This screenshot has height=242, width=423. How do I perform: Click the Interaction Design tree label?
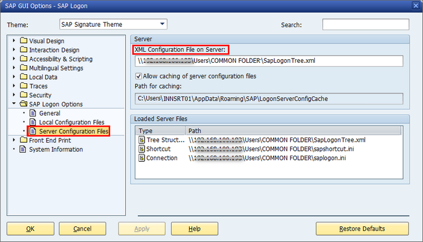[54, 50]
